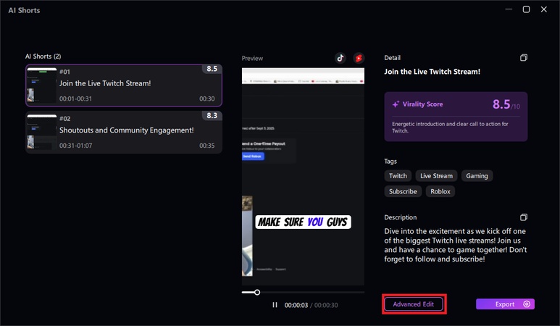The width and height of the screenshot is (560, 326).
Task: Click the Roblox tag
Action: pos(440,191)
